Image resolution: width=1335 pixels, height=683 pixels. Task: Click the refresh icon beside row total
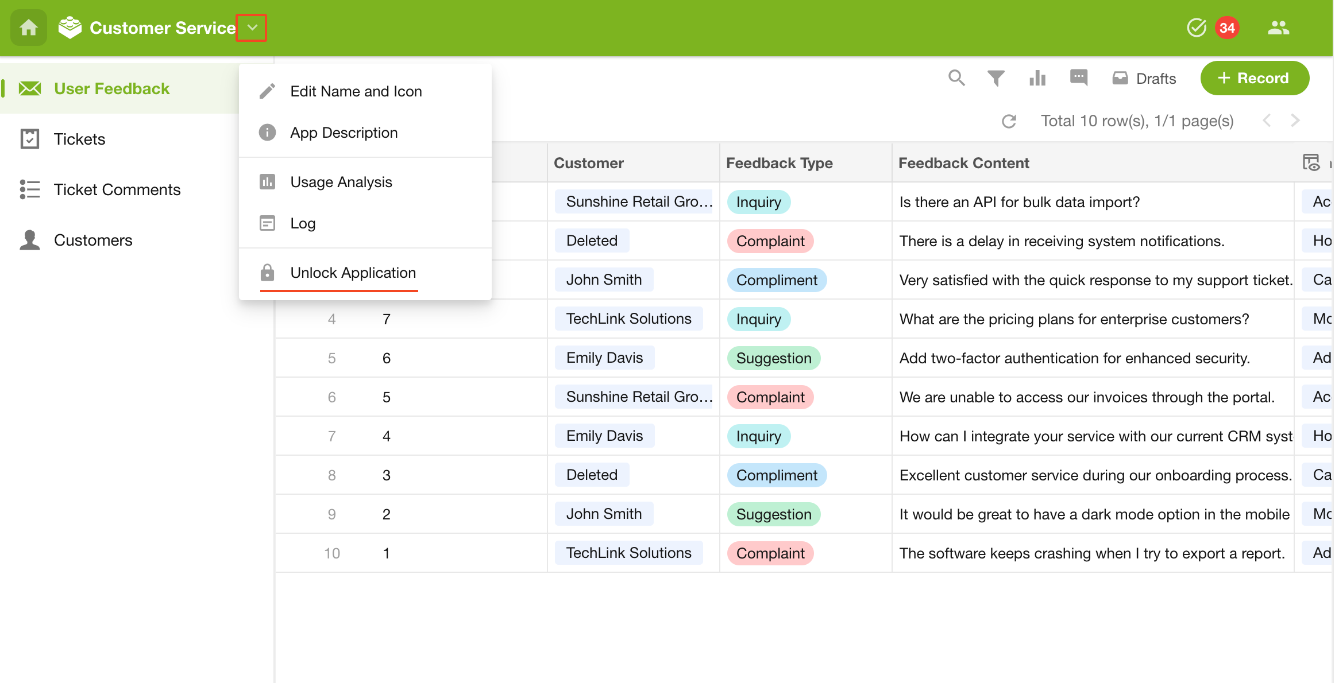coord(1009,121)
